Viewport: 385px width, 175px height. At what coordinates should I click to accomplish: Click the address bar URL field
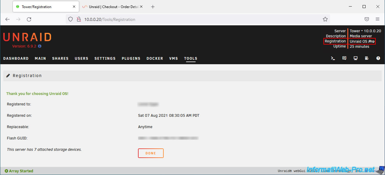click(197, 19)
